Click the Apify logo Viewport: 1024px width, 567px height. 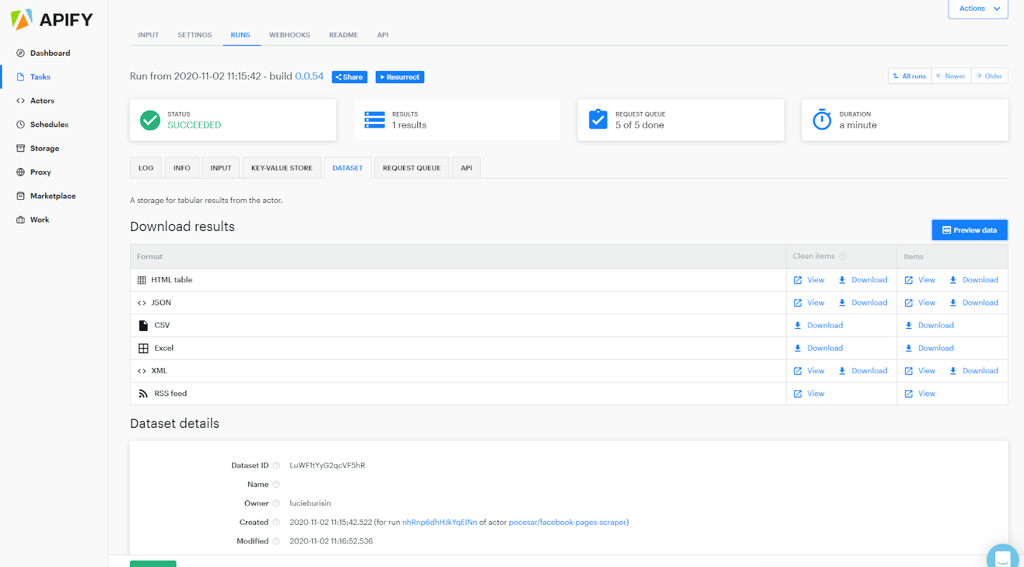[52, 20]
